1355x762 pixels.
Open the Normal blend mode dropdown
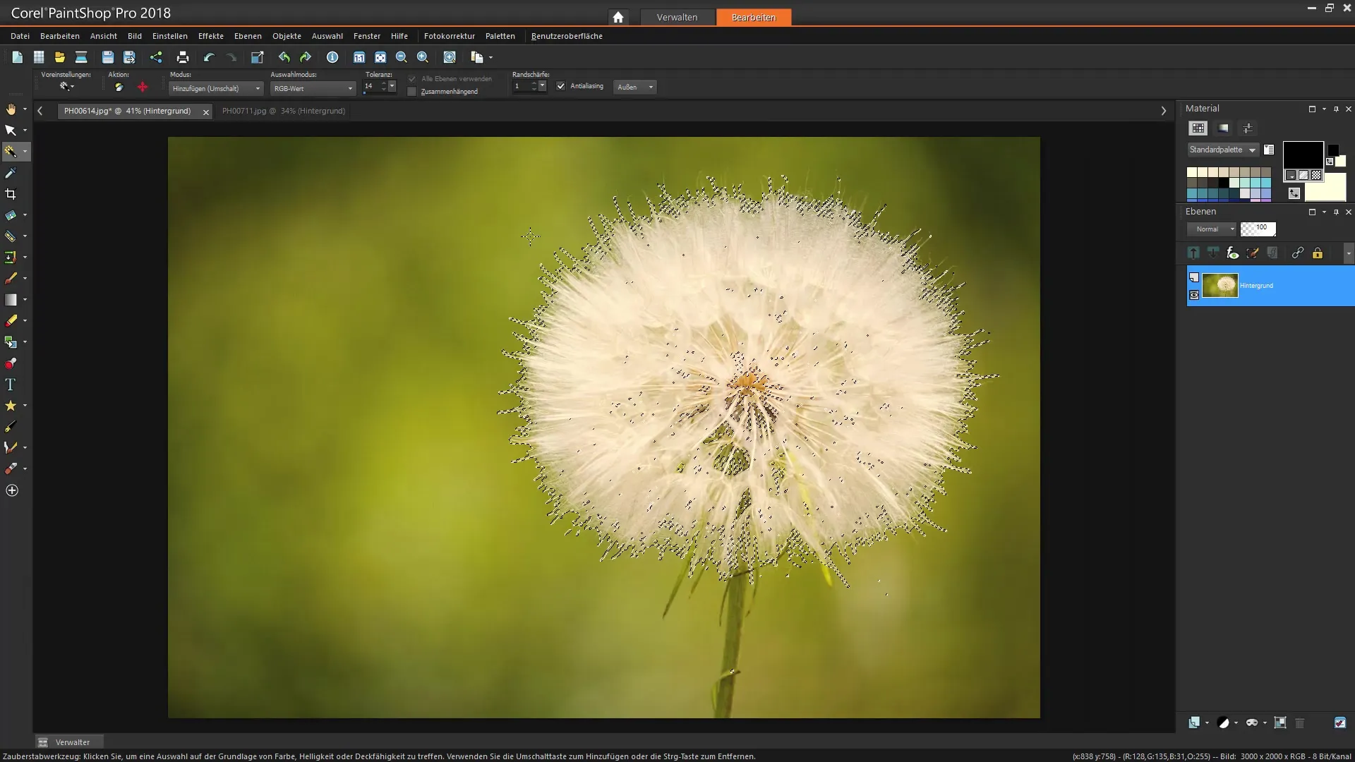tap(1211, 229)
